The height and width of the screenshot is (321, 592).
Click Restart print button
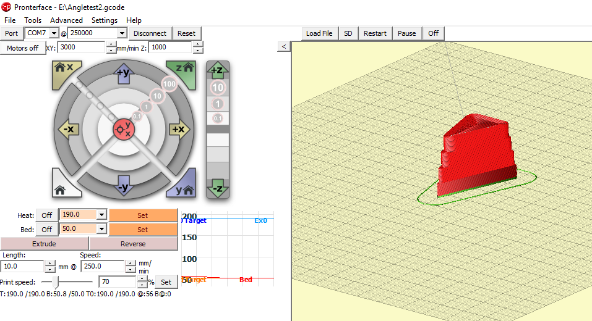pyautogui.click(x=375, y=33)
